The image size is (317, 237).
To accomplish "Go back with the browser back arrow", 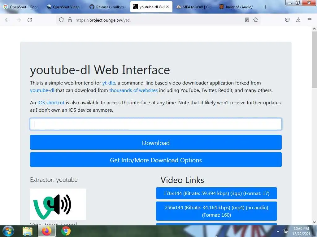I will (x=7, y=20).
